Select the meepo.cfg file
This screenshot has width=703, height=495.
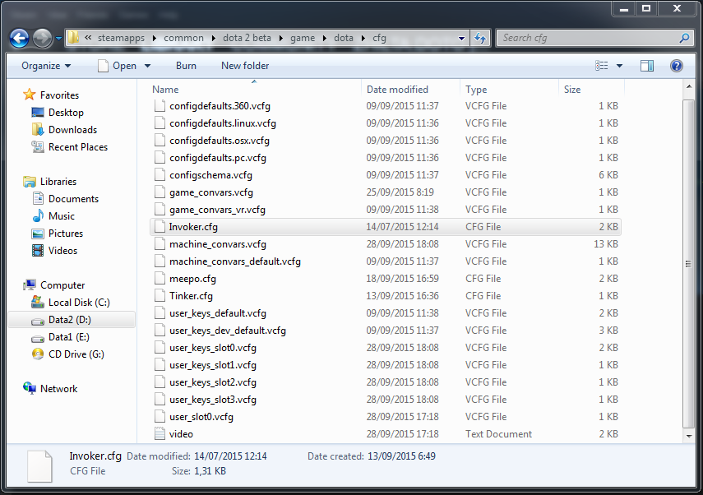tap(192, 279)
